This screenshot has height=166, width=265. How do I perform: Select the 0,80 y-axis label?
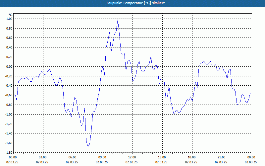(10, 28)
